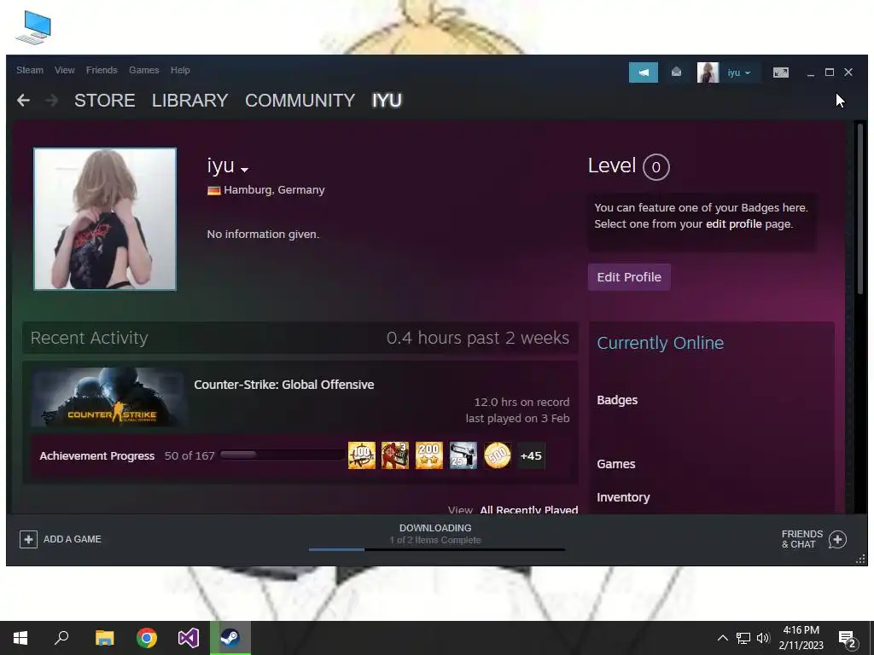Switch to the STORE tab
Viewport: 874px width, 655px height.
105,101
